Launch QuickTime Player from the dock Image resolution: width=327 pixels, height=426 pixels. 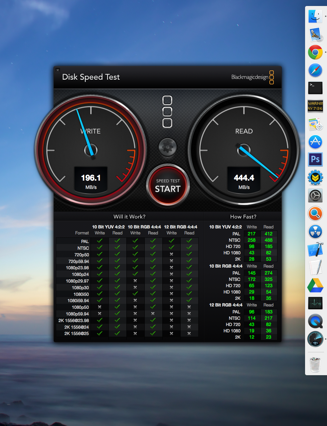pos(315,321)
